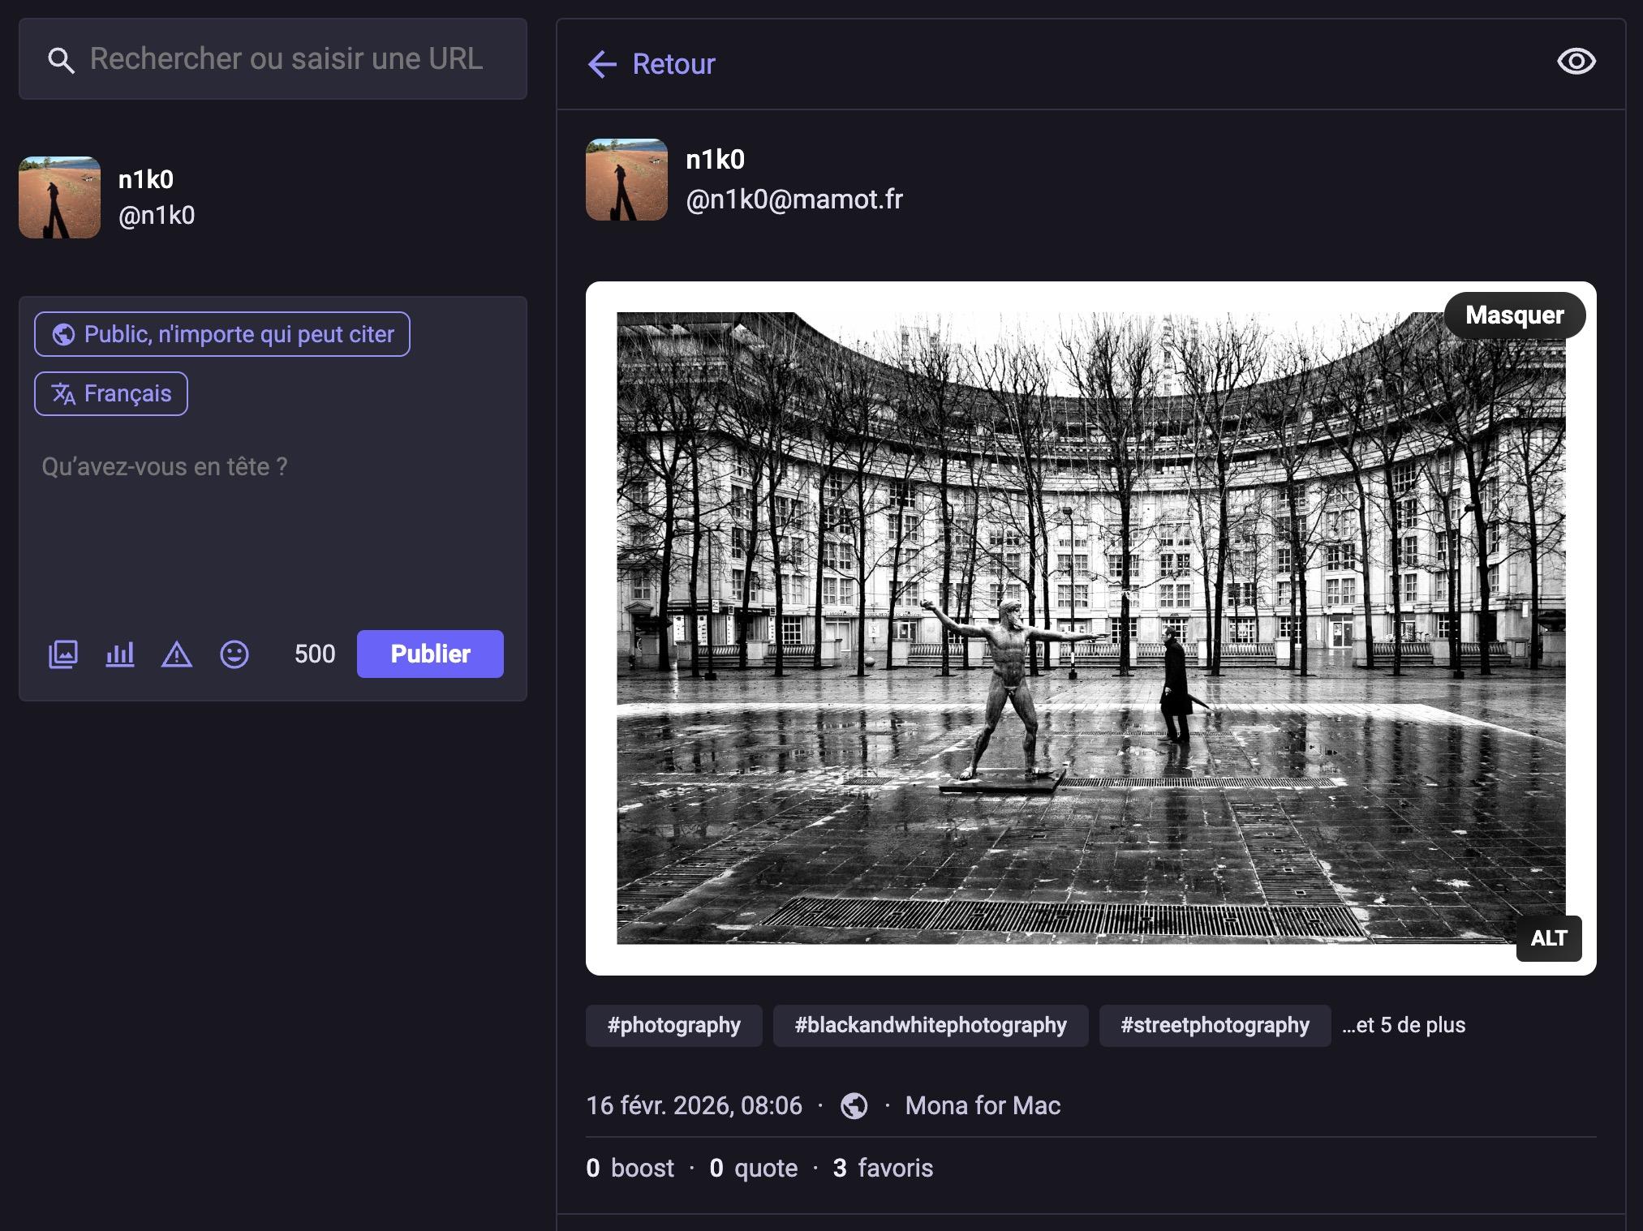This screenshot has height=1231, width=1643.
Task: Click the back arrow icon
Action: pos(602,64)
